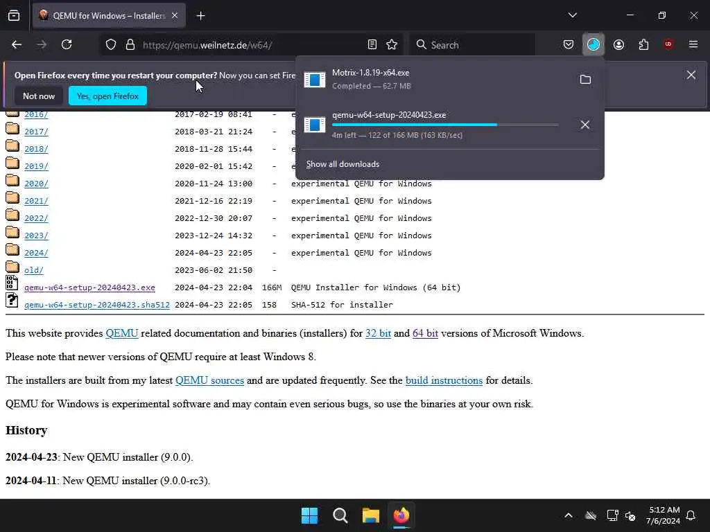Open Firefox account icon
The height and width of the screenshot is (532, 710).
click(618, 44)
